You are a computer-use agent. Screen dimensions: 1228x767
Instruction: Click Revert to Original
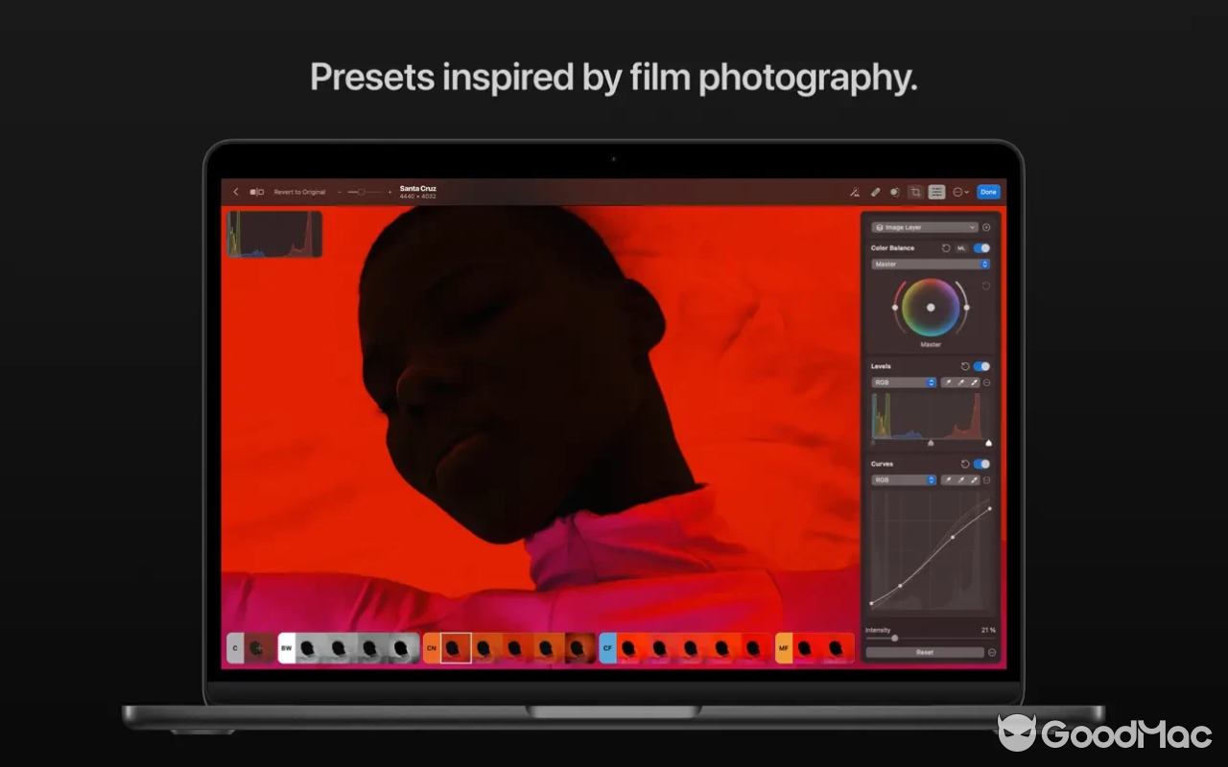coord(298,192)
